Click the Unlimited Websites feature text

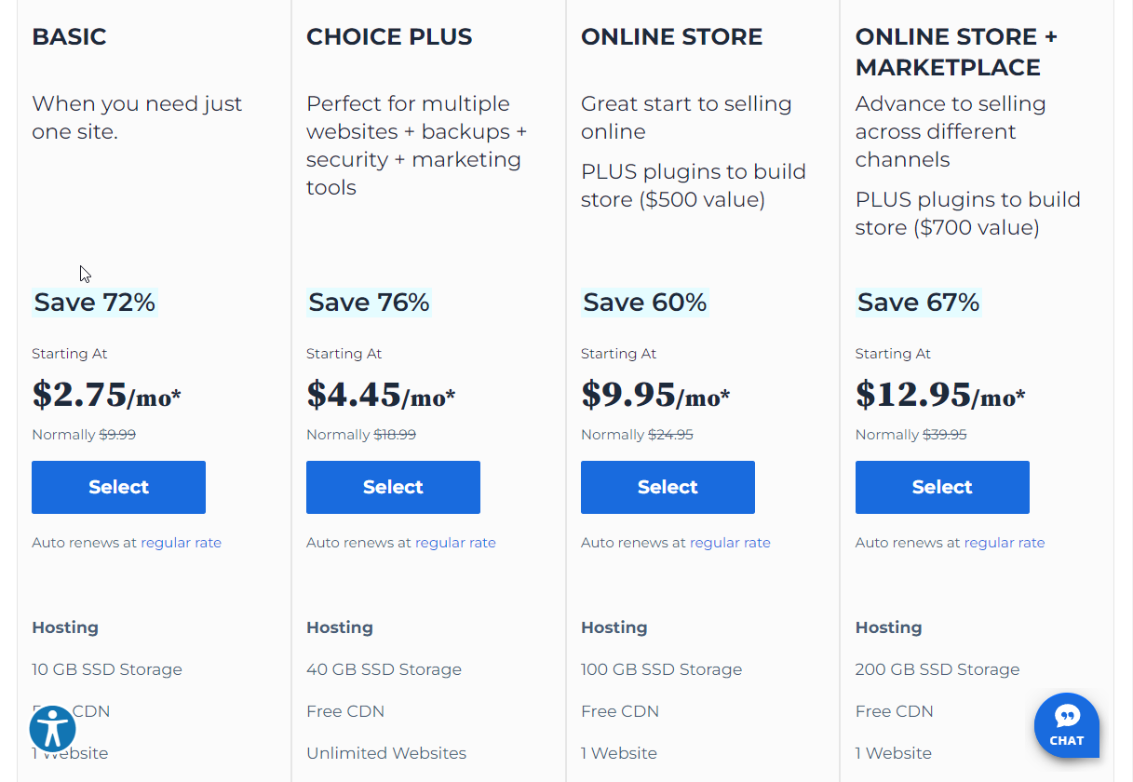coord(386,753)
